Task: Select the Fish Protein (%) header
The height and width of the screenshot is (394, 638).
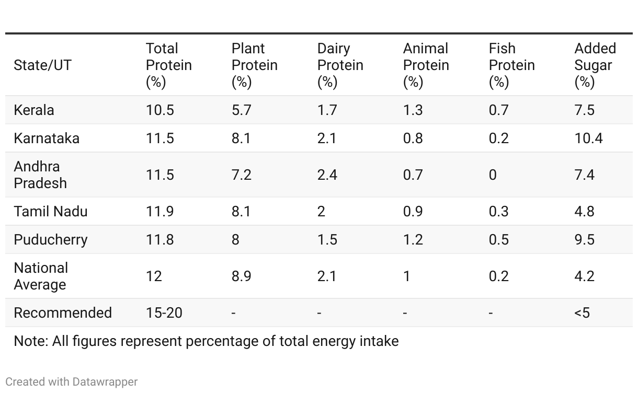Action: pyautogui.click(x=512, y=65)
